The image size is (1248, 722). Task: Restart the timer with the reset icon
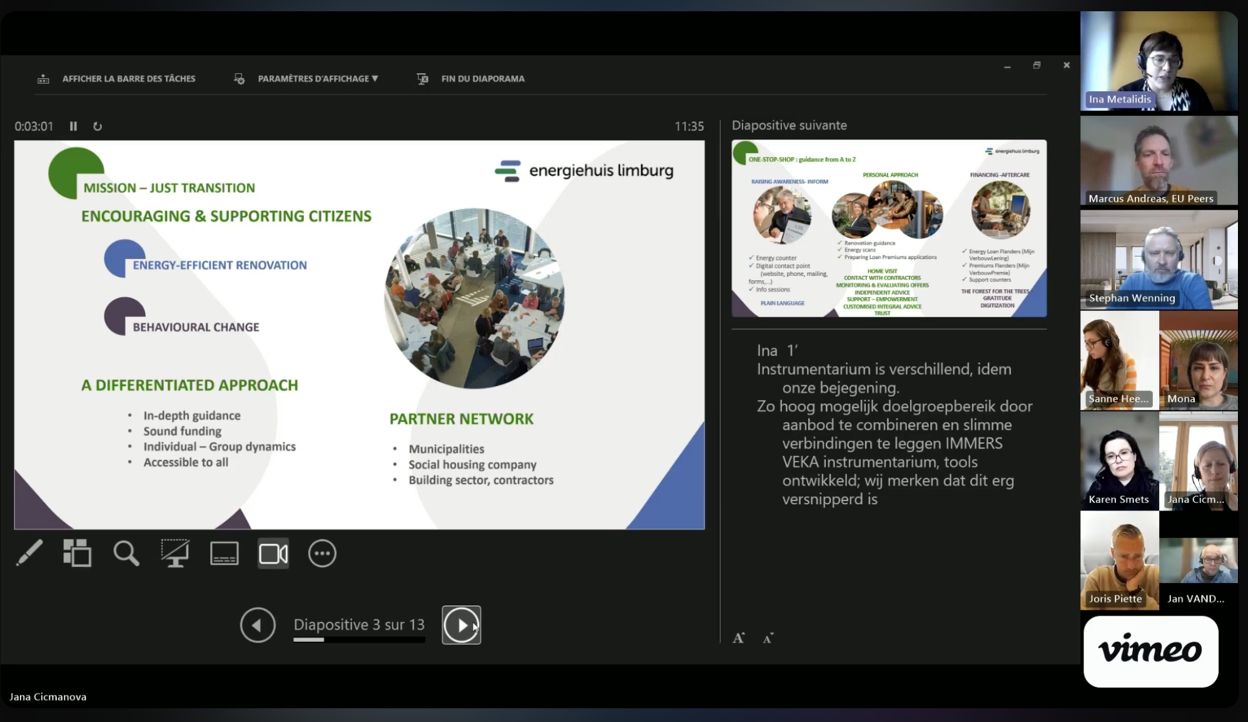click(98, 126)
